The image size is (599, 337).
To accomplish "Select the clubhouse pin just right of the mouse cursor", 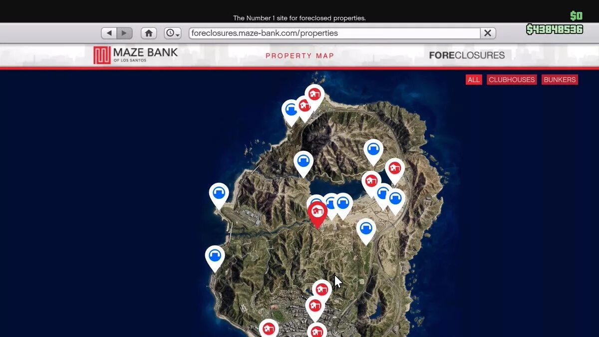I will [322, 291].
